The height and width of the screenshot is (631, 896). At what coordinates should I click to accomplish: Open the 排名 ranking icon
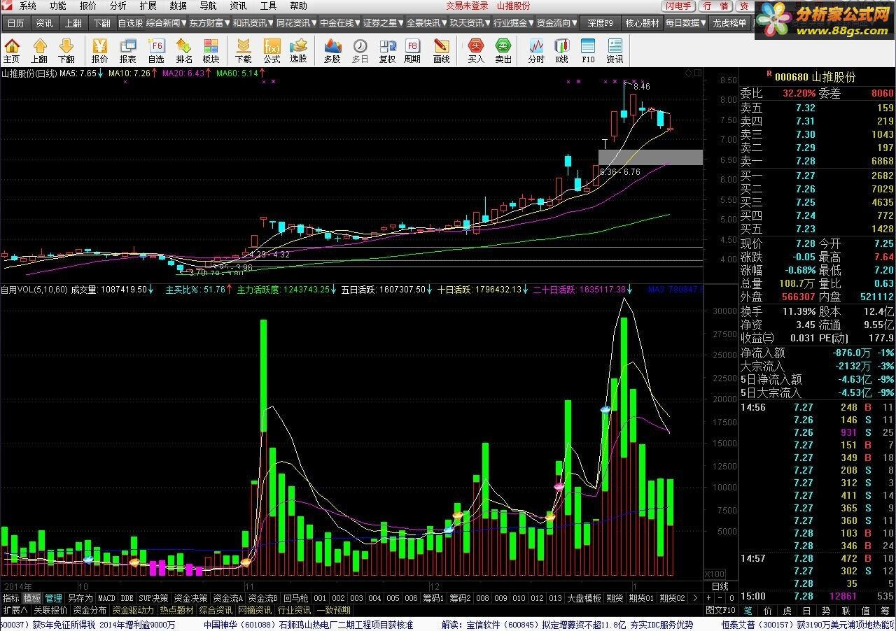(x=184, y=51)
